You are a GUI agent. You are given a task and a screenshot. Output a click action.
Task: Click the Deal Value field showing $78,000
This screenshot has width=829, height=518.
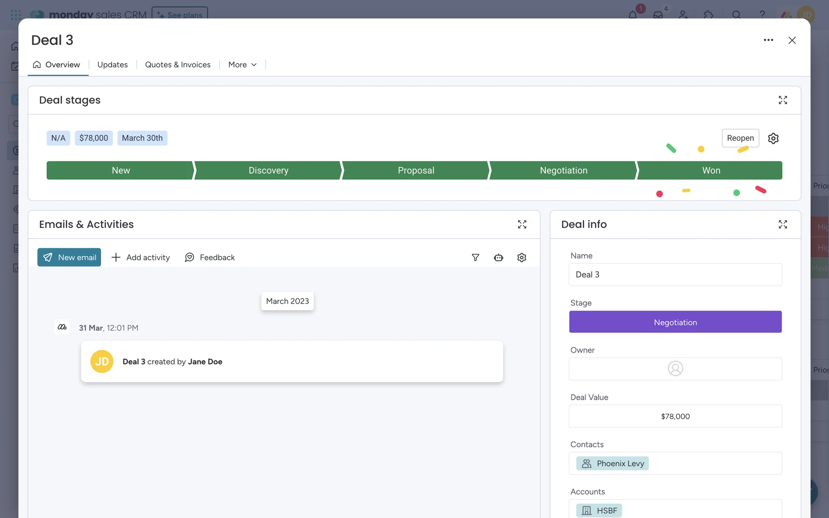coord(675,416)
